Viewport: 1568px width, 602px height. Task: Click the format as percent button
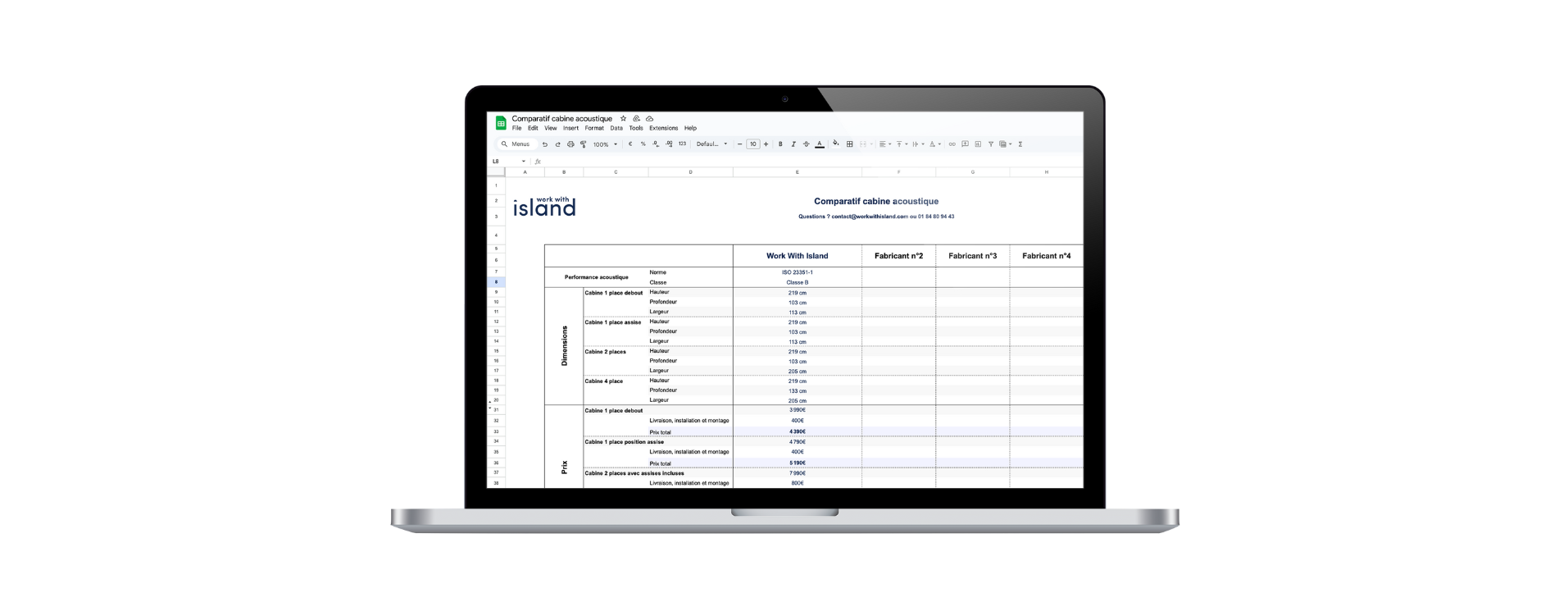(643, 144)
